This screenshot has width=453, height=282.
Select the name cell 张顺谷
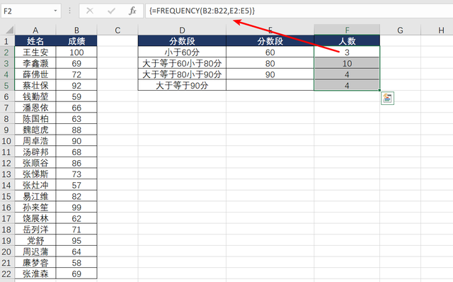(35, 163)
